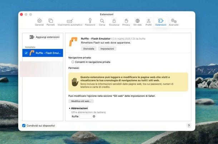This screenshot has width=218, height=144.
Task: Click Modifica siti web... button
Action: click(x=81, y=101)
